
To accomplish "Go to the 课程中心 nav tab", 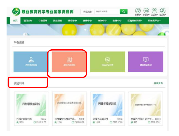I will [x=72, y=21].
